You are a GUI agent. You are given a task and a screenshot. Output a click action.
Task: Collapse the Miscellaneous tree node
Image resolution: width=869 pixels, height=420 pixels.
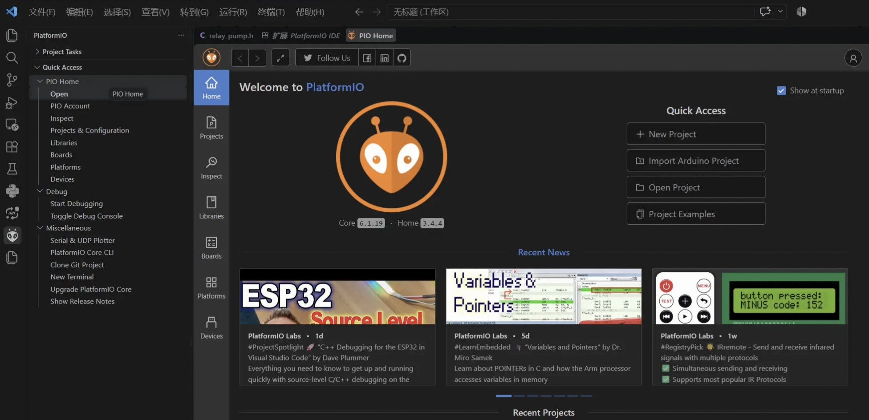(40, 228)
